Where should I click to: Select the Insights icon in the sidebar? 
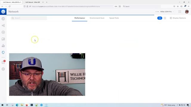click(x=3, y=52)
